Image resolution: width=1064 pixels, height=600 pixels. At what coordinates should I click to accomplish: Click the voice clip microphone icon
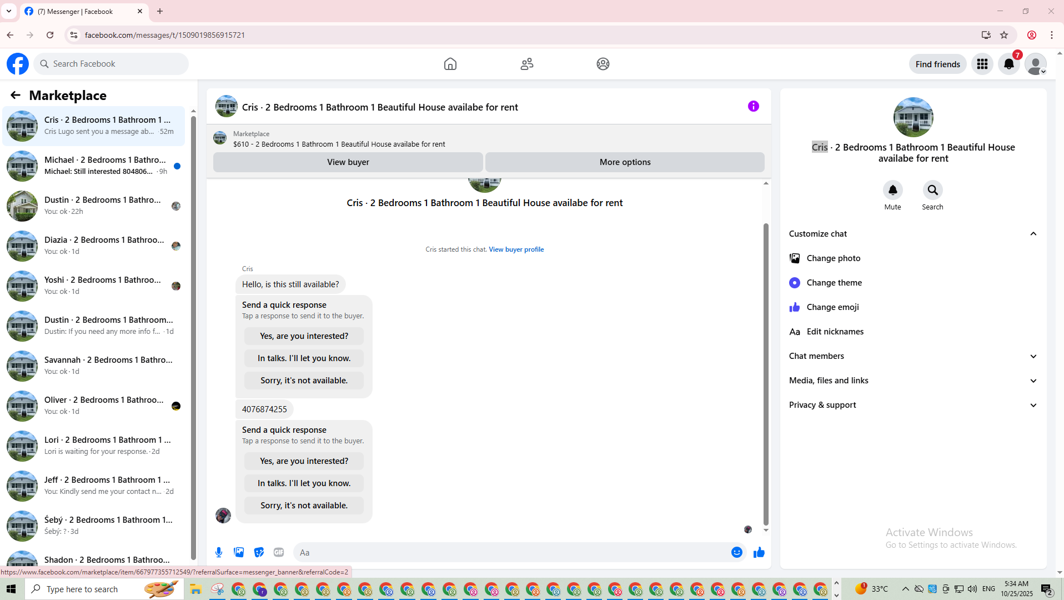219,552
